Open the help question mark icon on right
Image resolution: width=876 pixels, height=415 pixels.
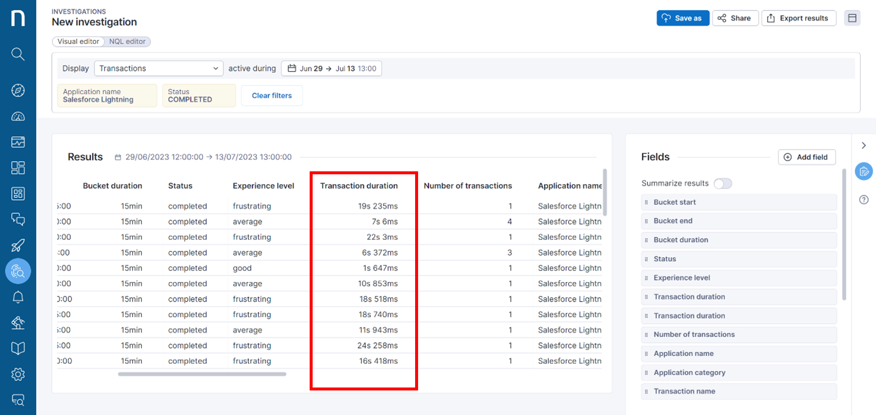click(x=864, y=200)
